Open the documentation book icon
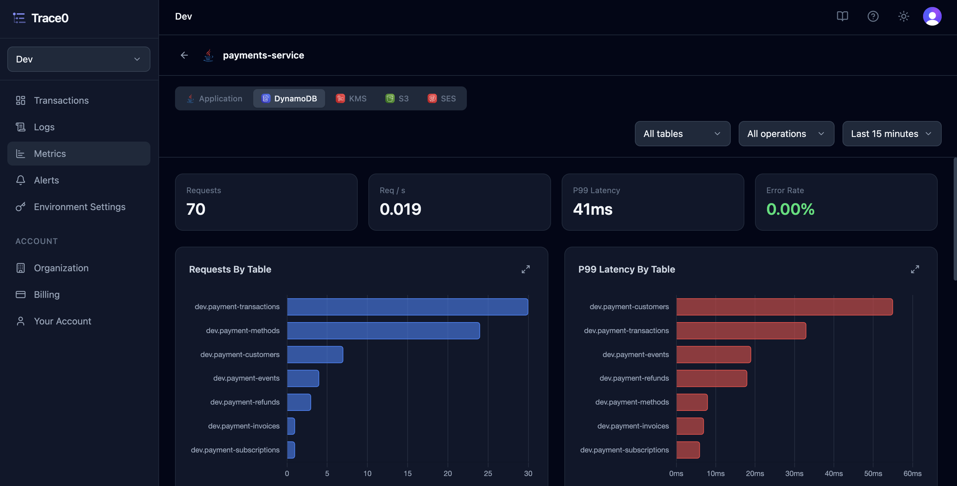Image resolution: width=957 pixels, height=486 pixels. click(x=842, y=16)
